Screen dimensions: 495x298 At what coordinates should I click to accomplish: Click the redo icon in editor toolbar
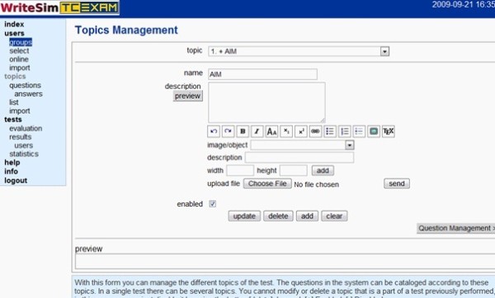[228, 131]
